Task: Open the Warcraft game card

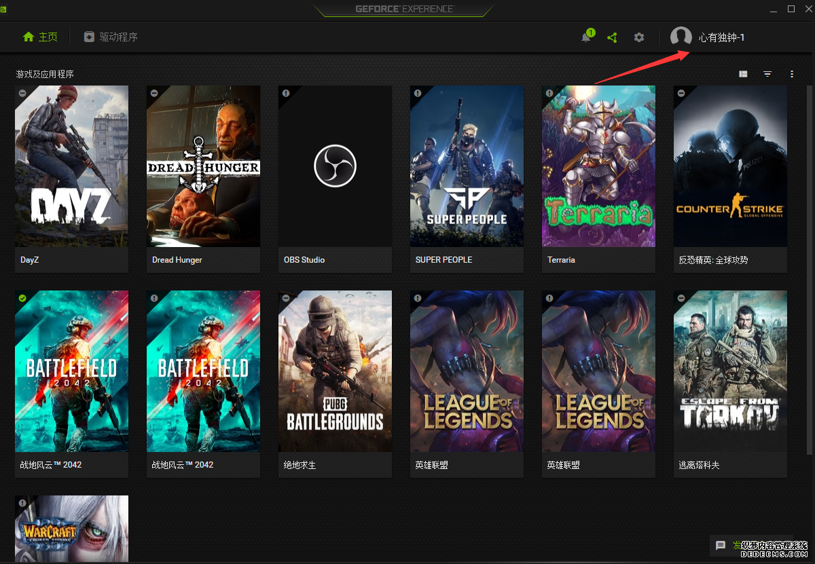Action: point(71,529)
